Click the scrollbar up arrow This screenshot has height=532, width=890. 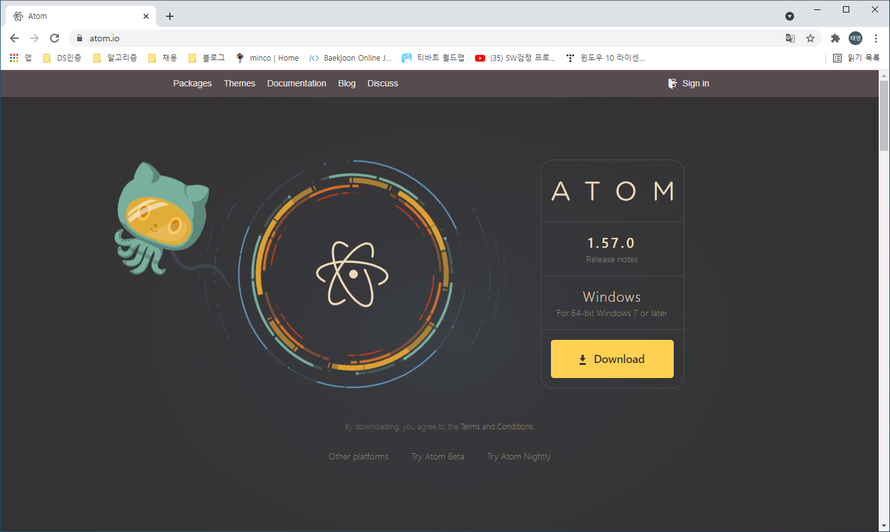[884, 75]
